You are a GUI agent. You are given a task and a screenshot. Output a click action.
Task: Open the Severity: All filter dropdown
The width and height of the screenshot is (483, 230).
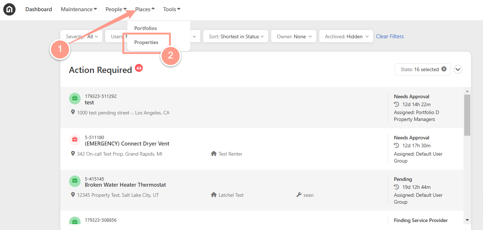pos(82,36)
